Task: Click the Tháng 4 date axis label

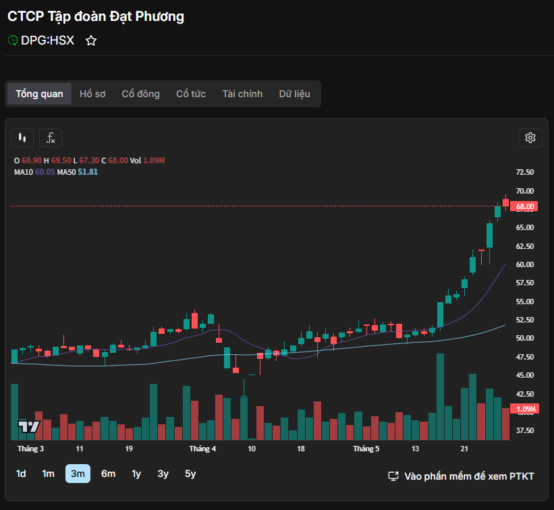Action: (x=202, y=449)
